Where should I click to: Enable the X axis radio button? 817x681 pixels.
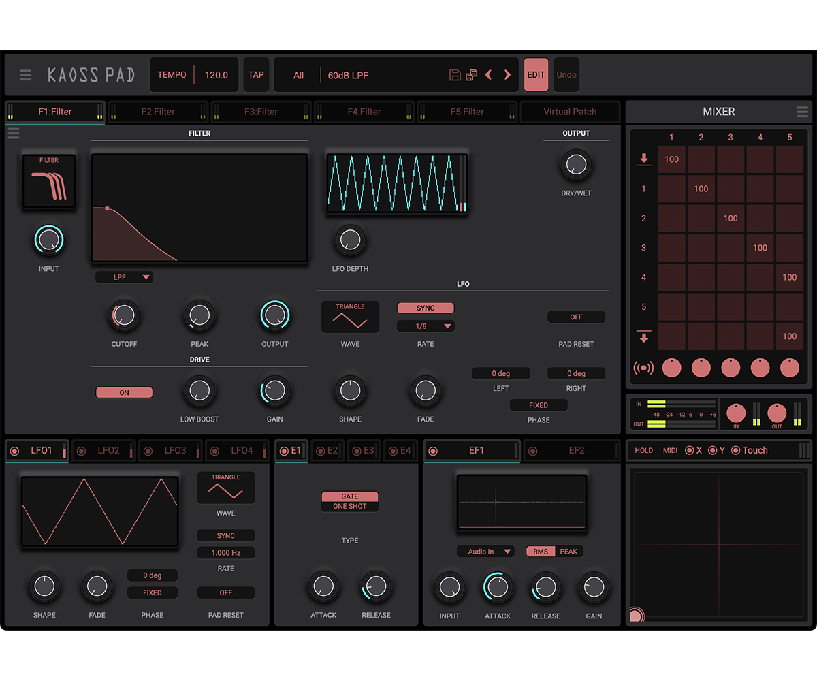coord(690,450)
